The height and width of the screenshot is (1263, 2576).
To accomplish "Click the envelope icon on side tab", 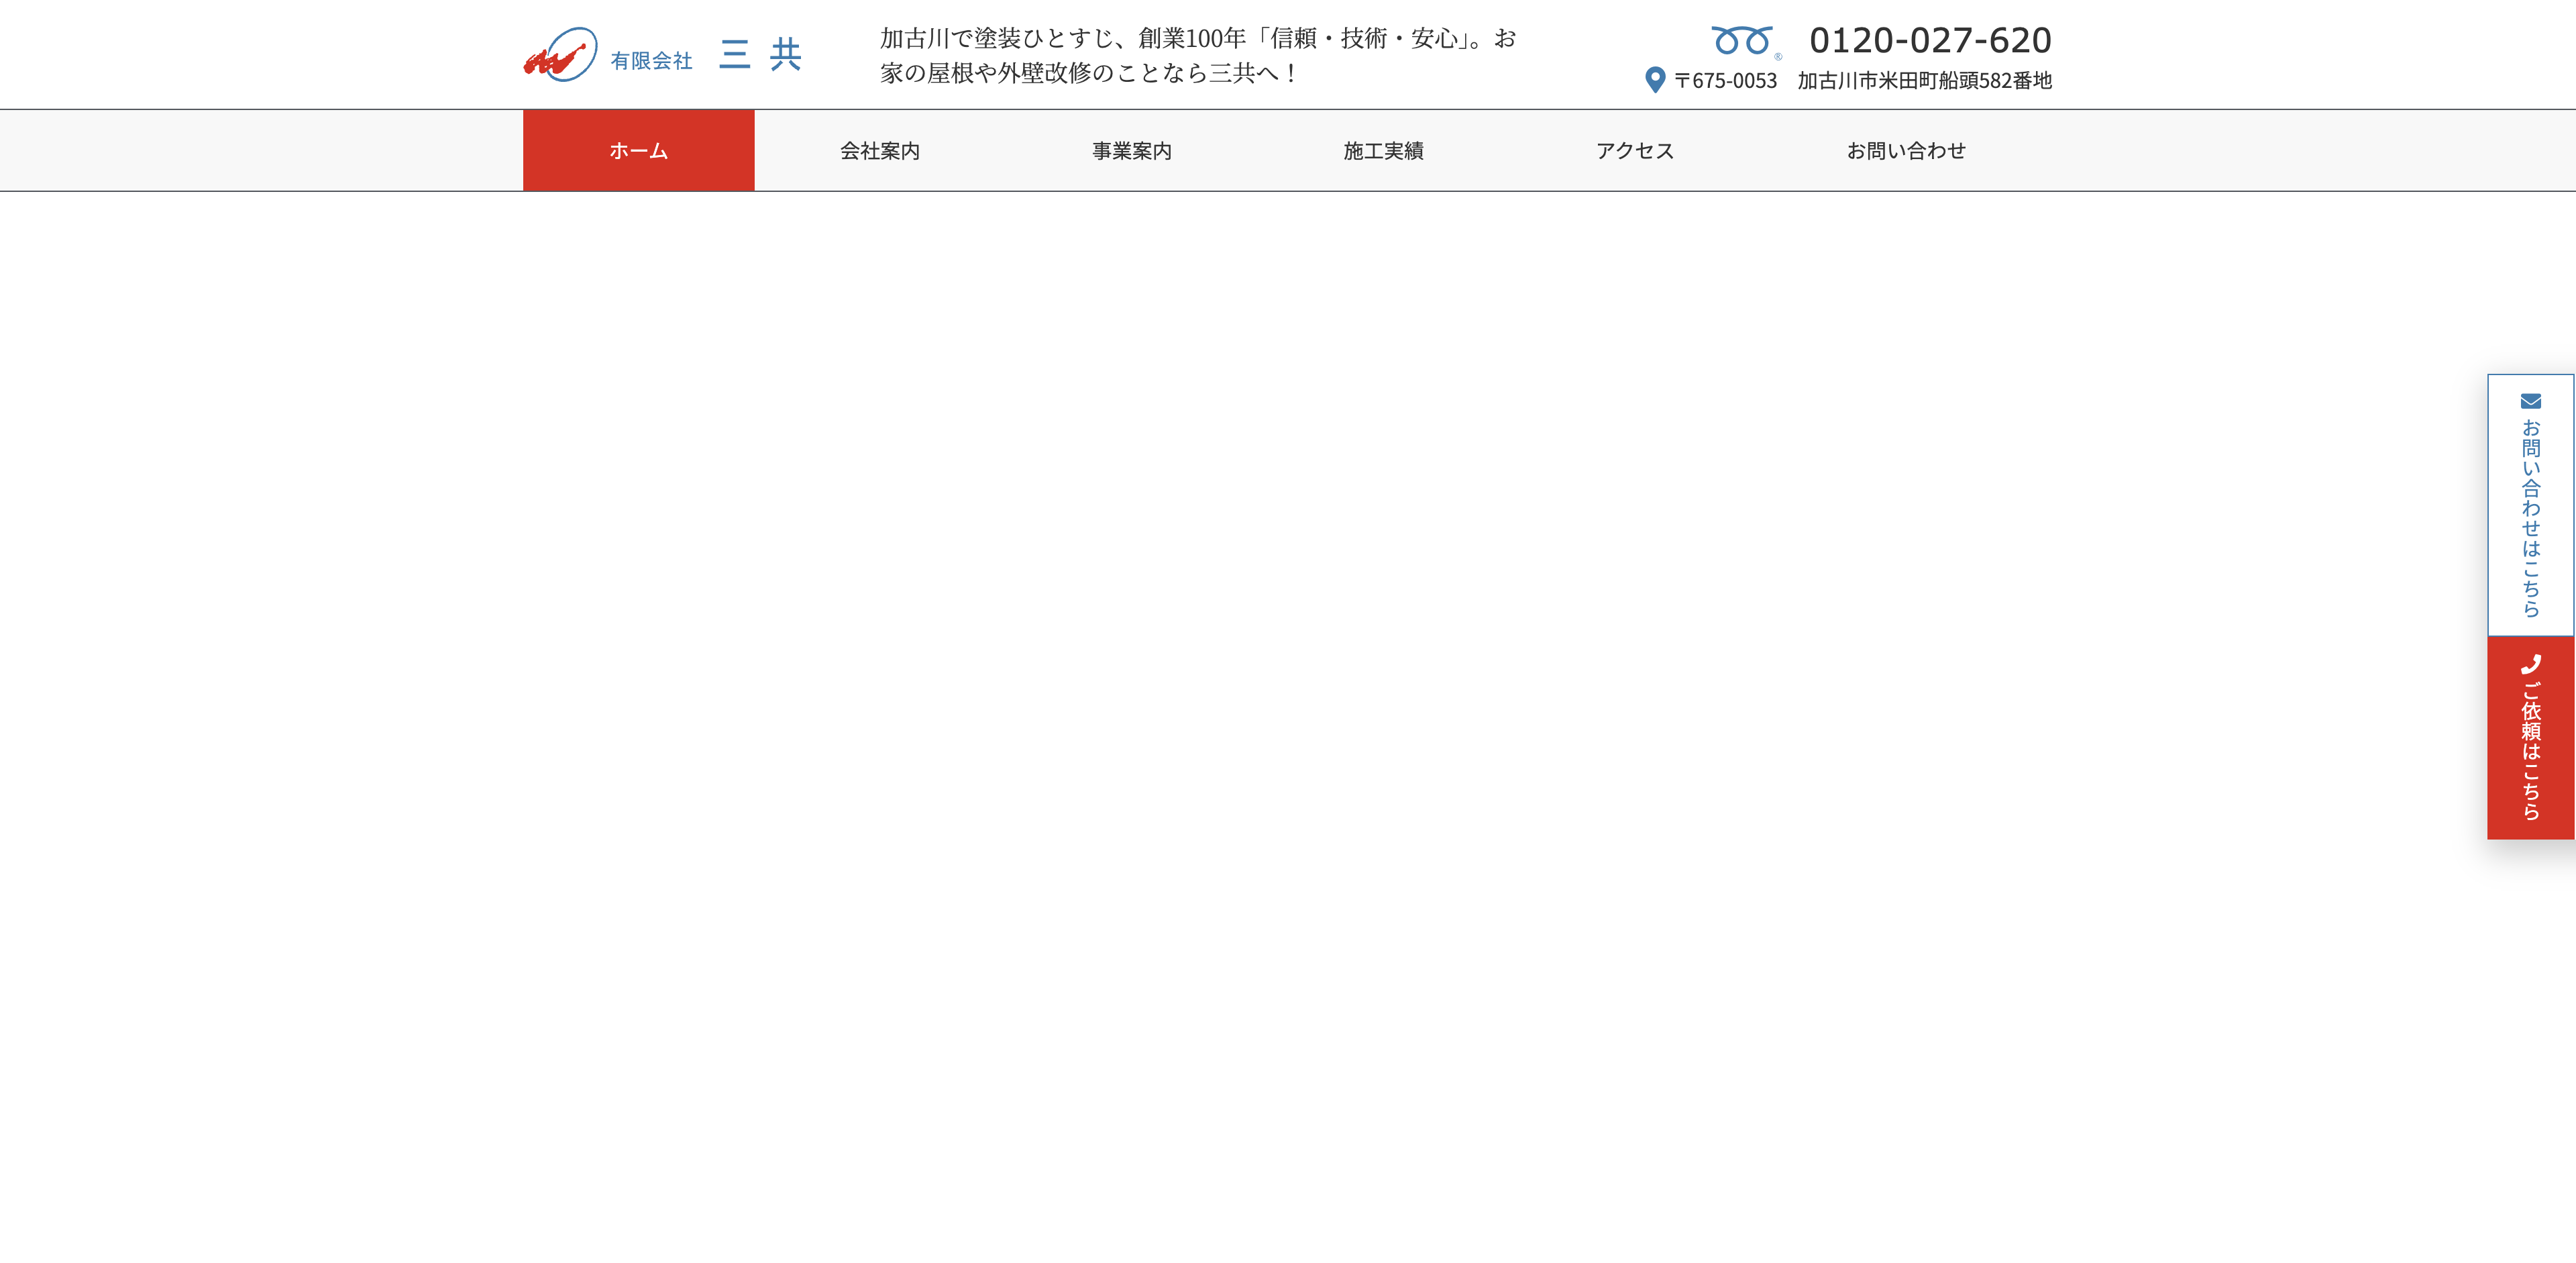I will (2530, 401).
